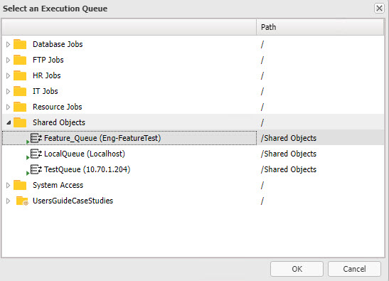Click the System Access folder icon
The height and width of the screenshot is (281, 389).
coord(20,185)
